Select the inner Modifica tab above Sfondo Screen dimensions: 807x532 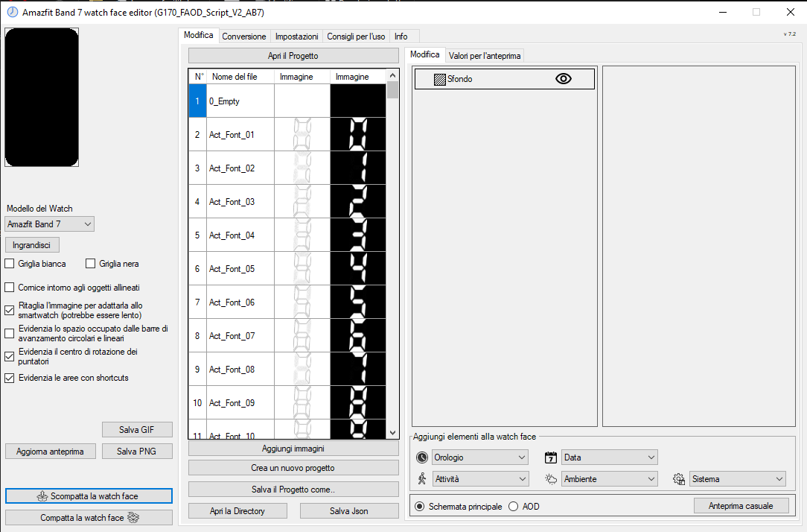pos(424,54)
